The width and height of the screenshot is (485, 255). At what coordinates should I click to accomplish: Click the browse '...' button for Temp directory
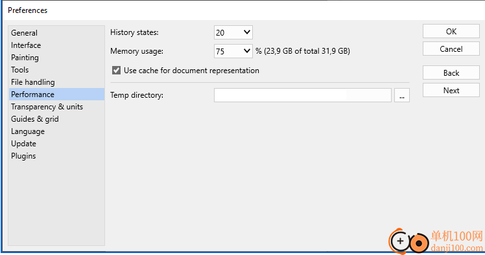(402, 95)
